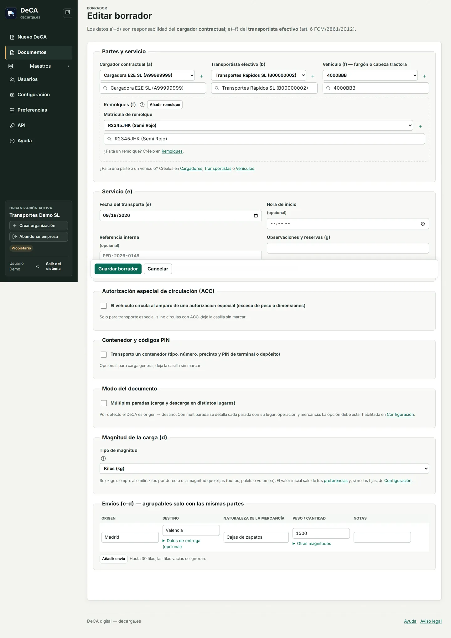Screen dimensions: 451x638
Task: Collapse the sidebar with the panel icon
Action: pos(68,13)
